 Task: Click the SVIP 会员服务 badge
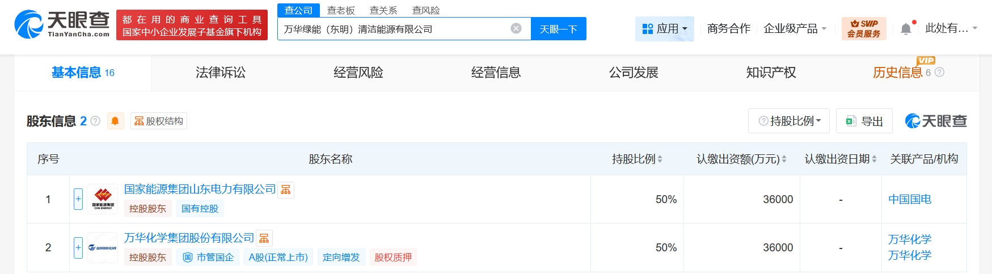tap(863, 28)
